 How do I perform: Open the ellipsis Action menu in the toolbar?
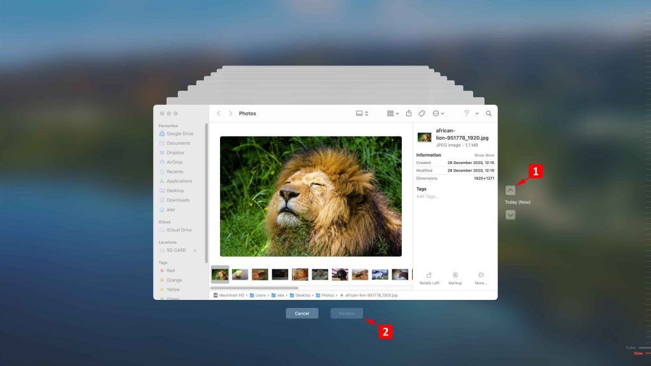[x=438, y=113]
